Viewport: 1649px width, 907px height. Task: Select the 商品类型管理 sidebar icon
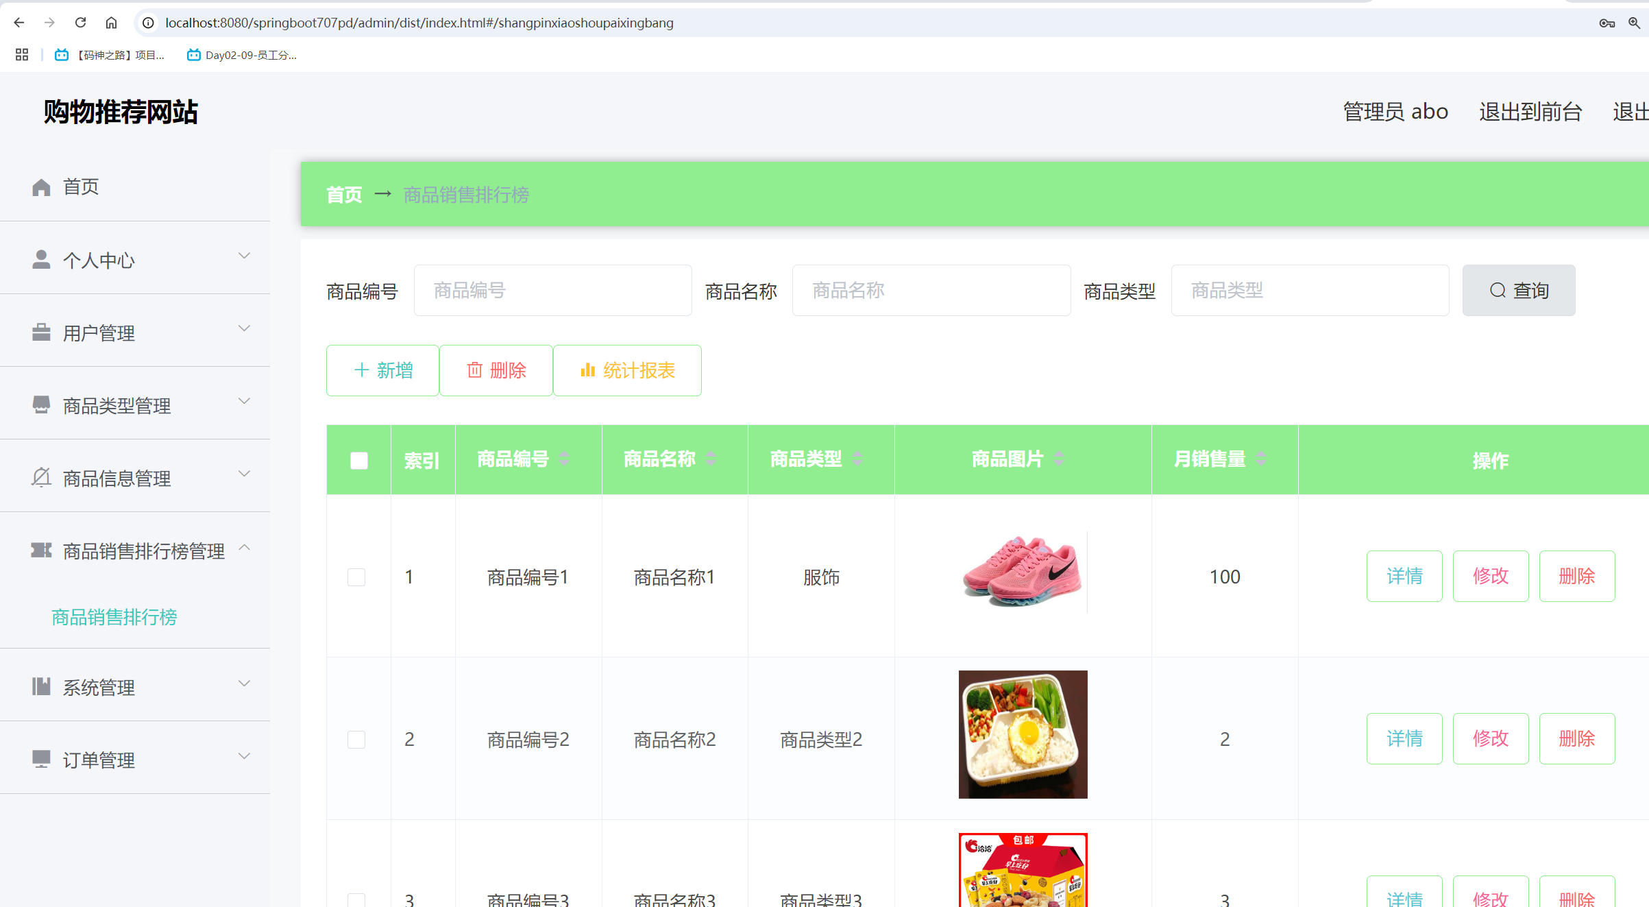pyautogui.click(x=40, y=404)
